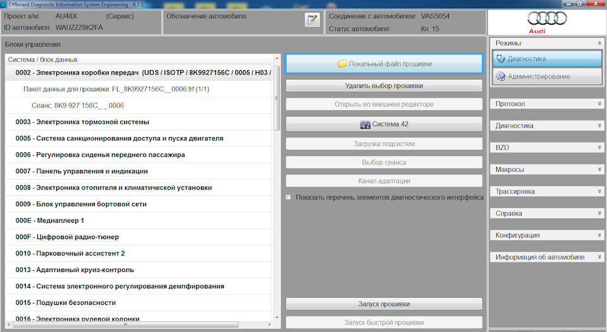The height and width of the screenshot is (332, 607).
Task: Click horizontal scroll left arrow of list
Action: pyautogui.click(x=8, y=324)
